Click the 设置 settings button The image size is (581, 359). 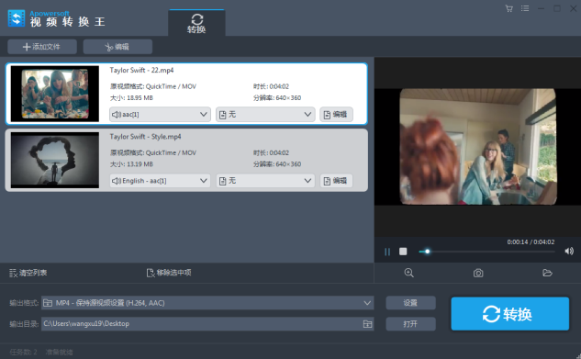[x=410, y=303]
